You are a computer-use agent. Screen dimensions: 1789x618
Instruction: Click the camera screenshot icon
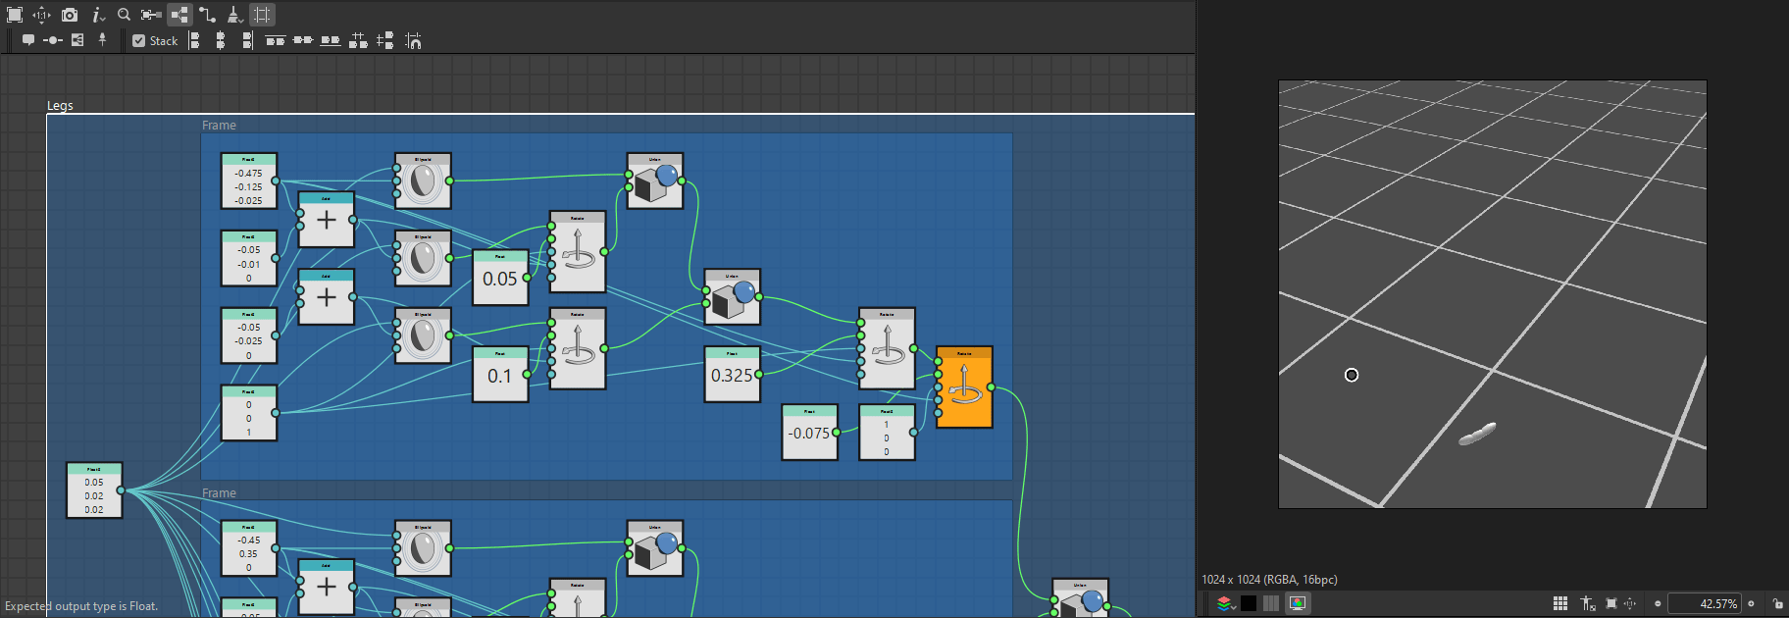tap(70, 15)
